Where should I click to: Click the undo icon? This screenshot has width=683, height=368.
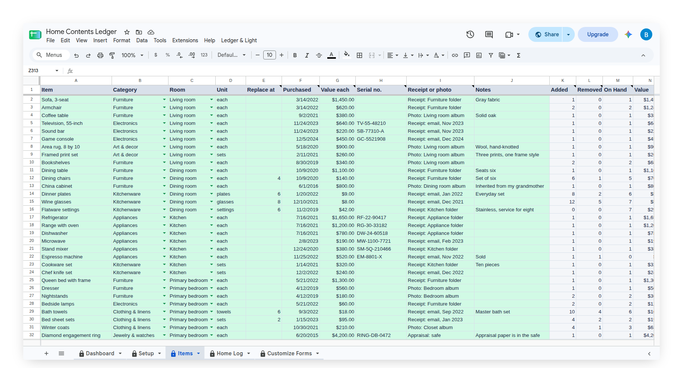coord(76,55)
